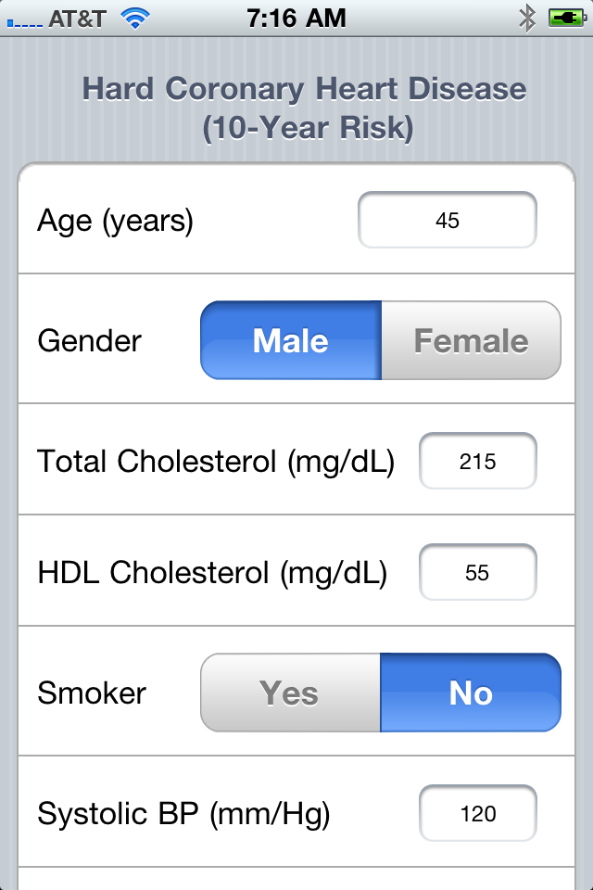593x890 pixels.
Task: Tap the Bluetooth icon in status bar
Action: pyautogui.click(x=527, y=19)
